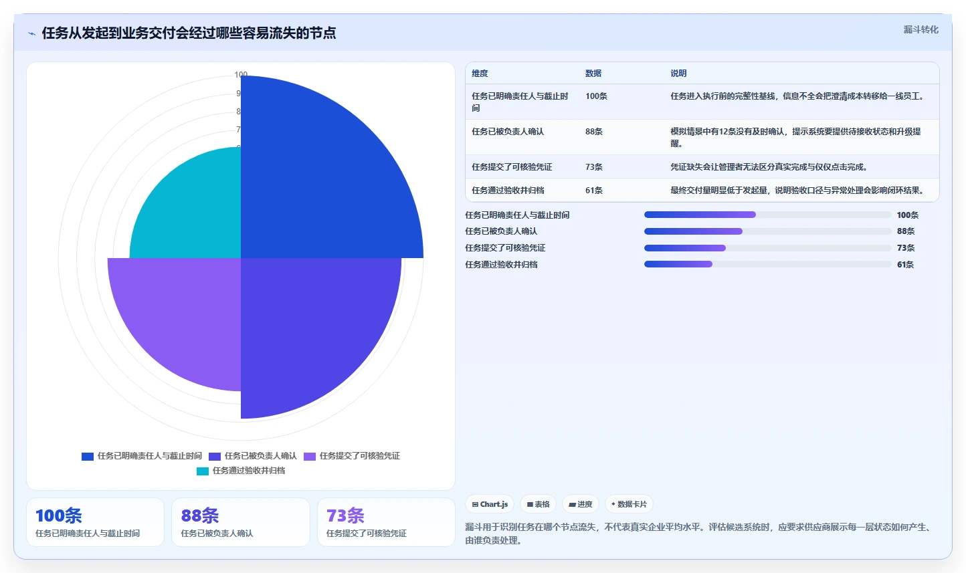Click the 漏斗转化 label in header
Screen dimensions: 966x573
point(921,29)
